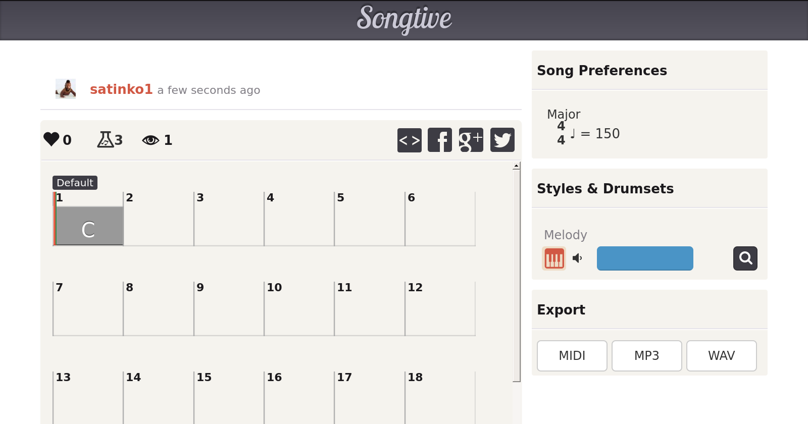
Task: Click the embed code icon
Action: pos(409,140)
